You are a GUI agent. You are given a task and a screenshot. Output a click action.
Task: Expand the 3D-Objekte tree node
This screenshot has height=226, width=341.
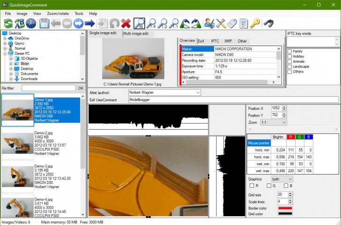point(11,58)
